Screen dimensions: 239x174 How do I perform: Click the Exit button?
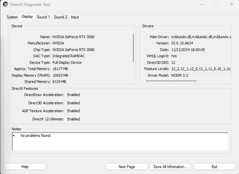(215, 167)
